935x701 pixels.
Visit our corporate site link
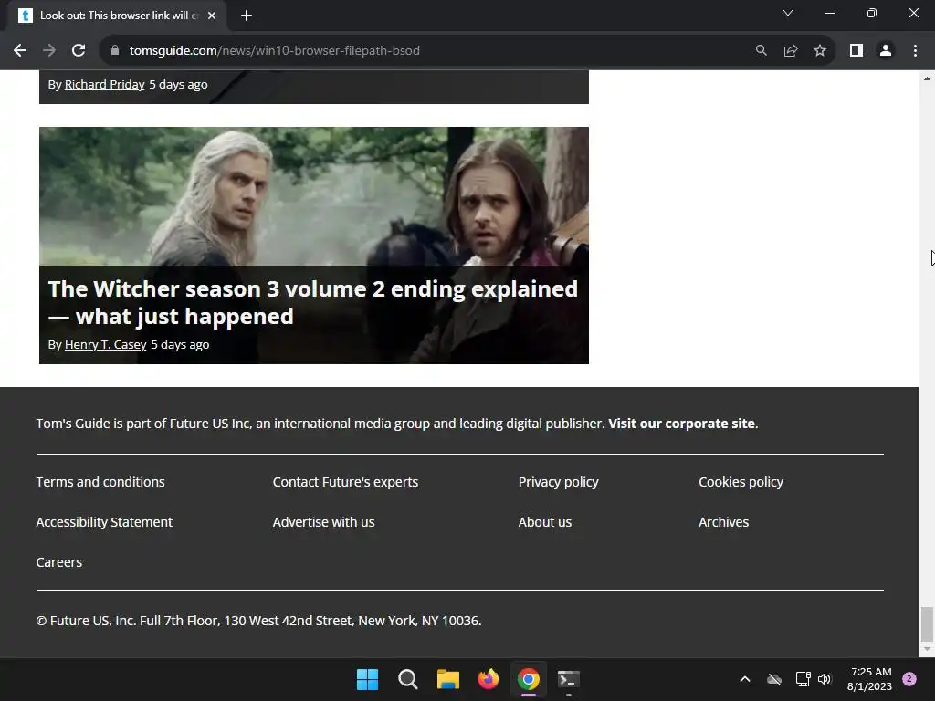coord(681,424)
